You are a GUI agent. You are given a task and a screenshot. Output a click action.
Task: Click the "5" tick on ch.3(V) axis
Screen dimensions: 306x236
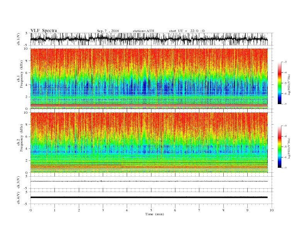(x=27, y=176)
